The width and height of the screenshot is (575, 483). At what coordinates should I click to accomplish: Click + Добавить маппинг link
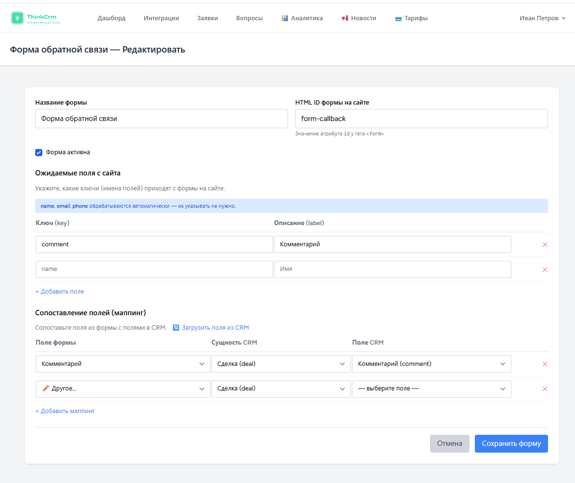[x=65, y=411]
